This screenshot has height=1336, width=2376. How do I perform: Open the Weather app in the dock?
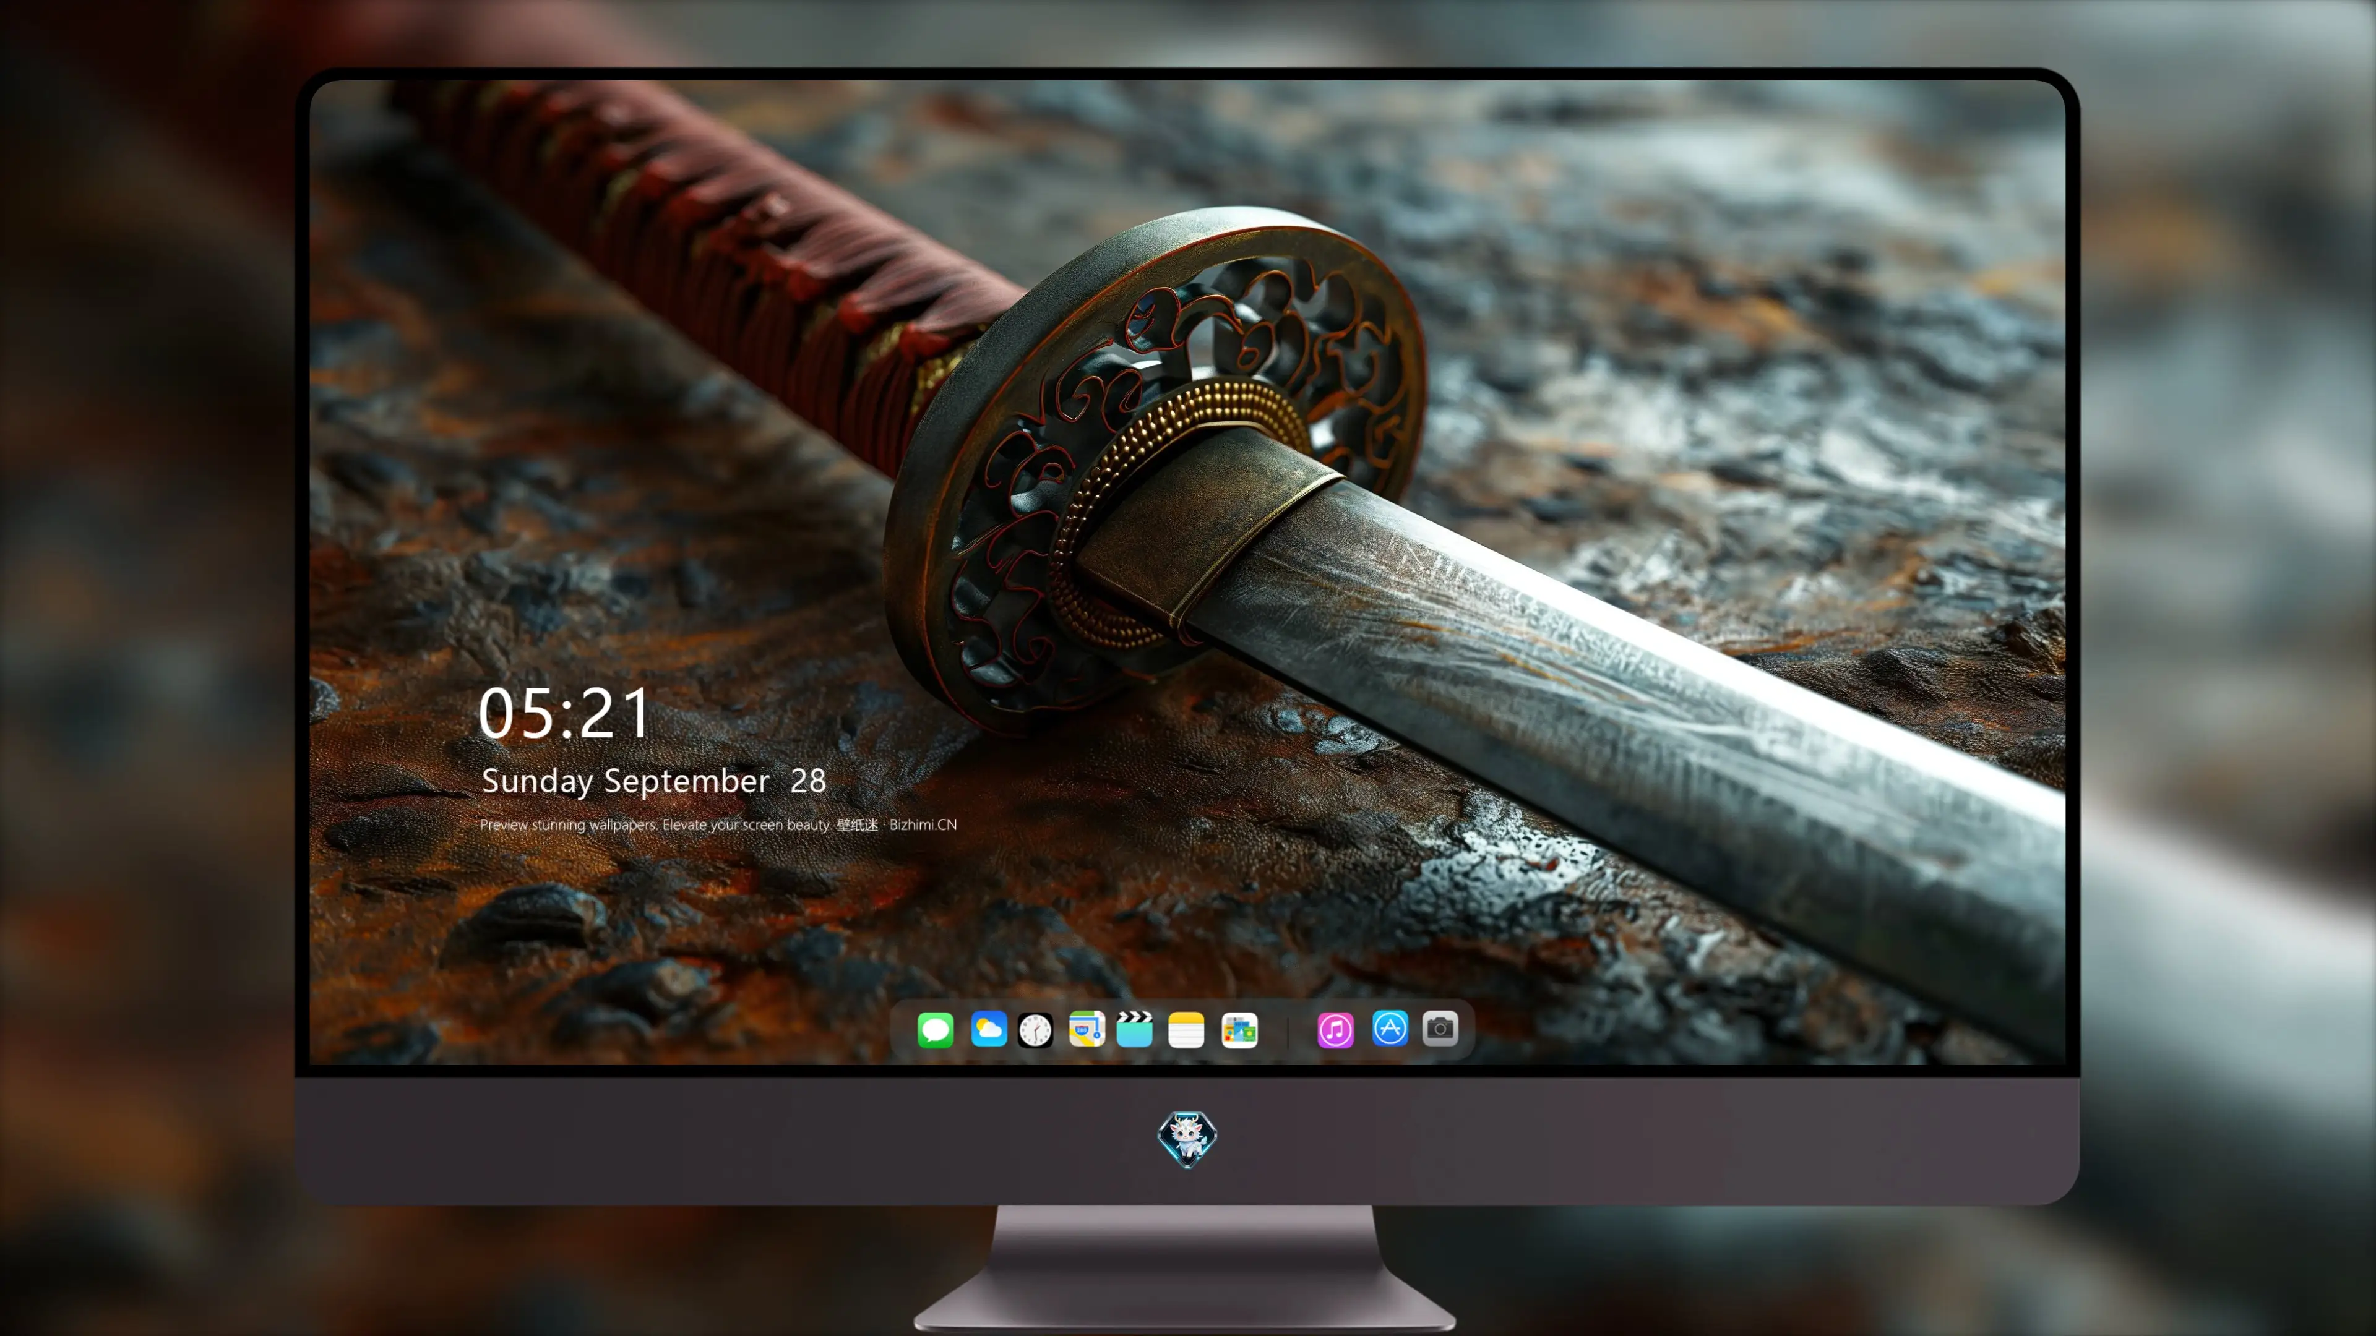pyautogui.click(x=989, y=1029)
